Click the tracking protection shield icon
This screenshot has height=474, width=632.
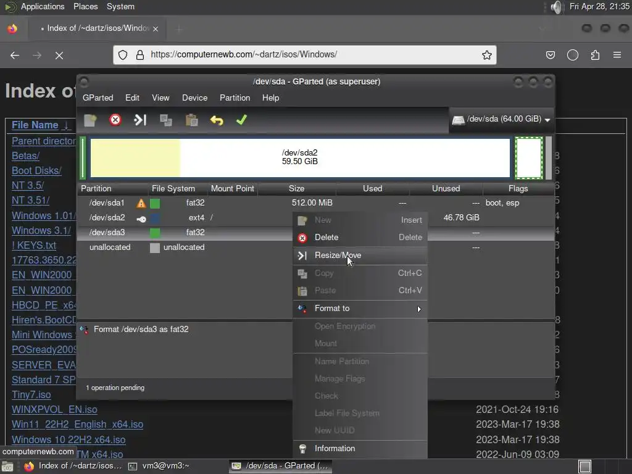pos(123,55)
